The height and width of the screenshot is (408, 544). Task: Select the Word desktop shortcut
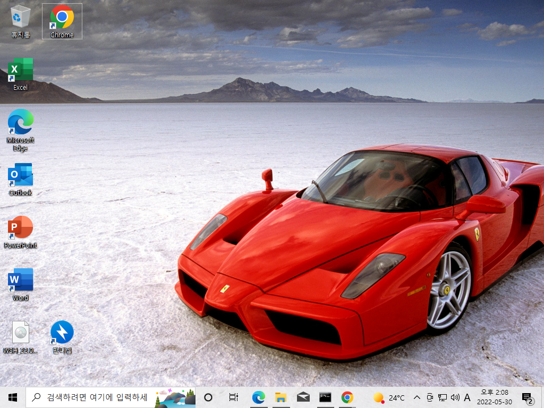click(21, 285)
